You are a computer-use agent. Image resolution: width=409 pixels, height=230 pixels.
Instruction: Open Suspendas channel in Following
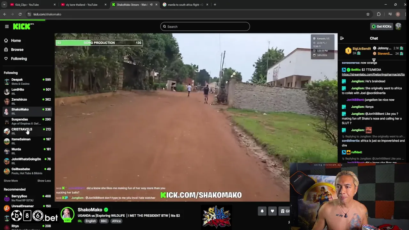(27, 121)
